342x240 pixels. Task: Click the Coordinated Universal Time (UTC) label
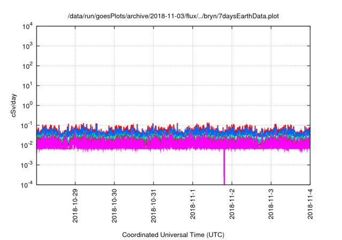pyautogui.click(x=173, y=235)
